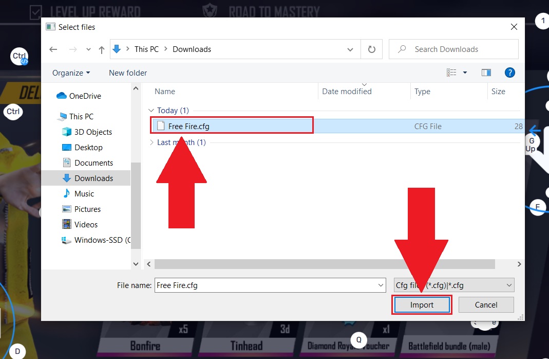This screenshot has height=359, width=549.
Task: Sort files by the Size column
Action: (x=498, y=92)
